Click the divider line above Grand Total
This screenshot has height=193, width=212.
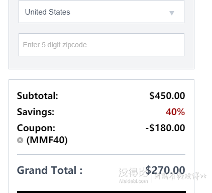(x=101, y=154)
